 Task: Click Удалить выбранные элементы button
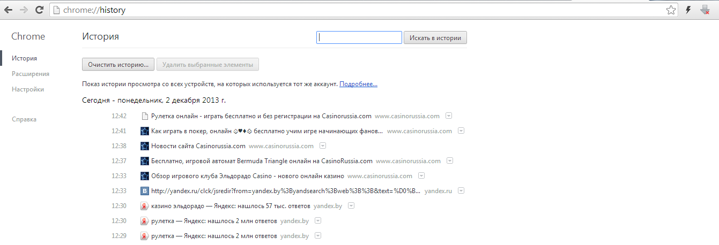(207, 64)
